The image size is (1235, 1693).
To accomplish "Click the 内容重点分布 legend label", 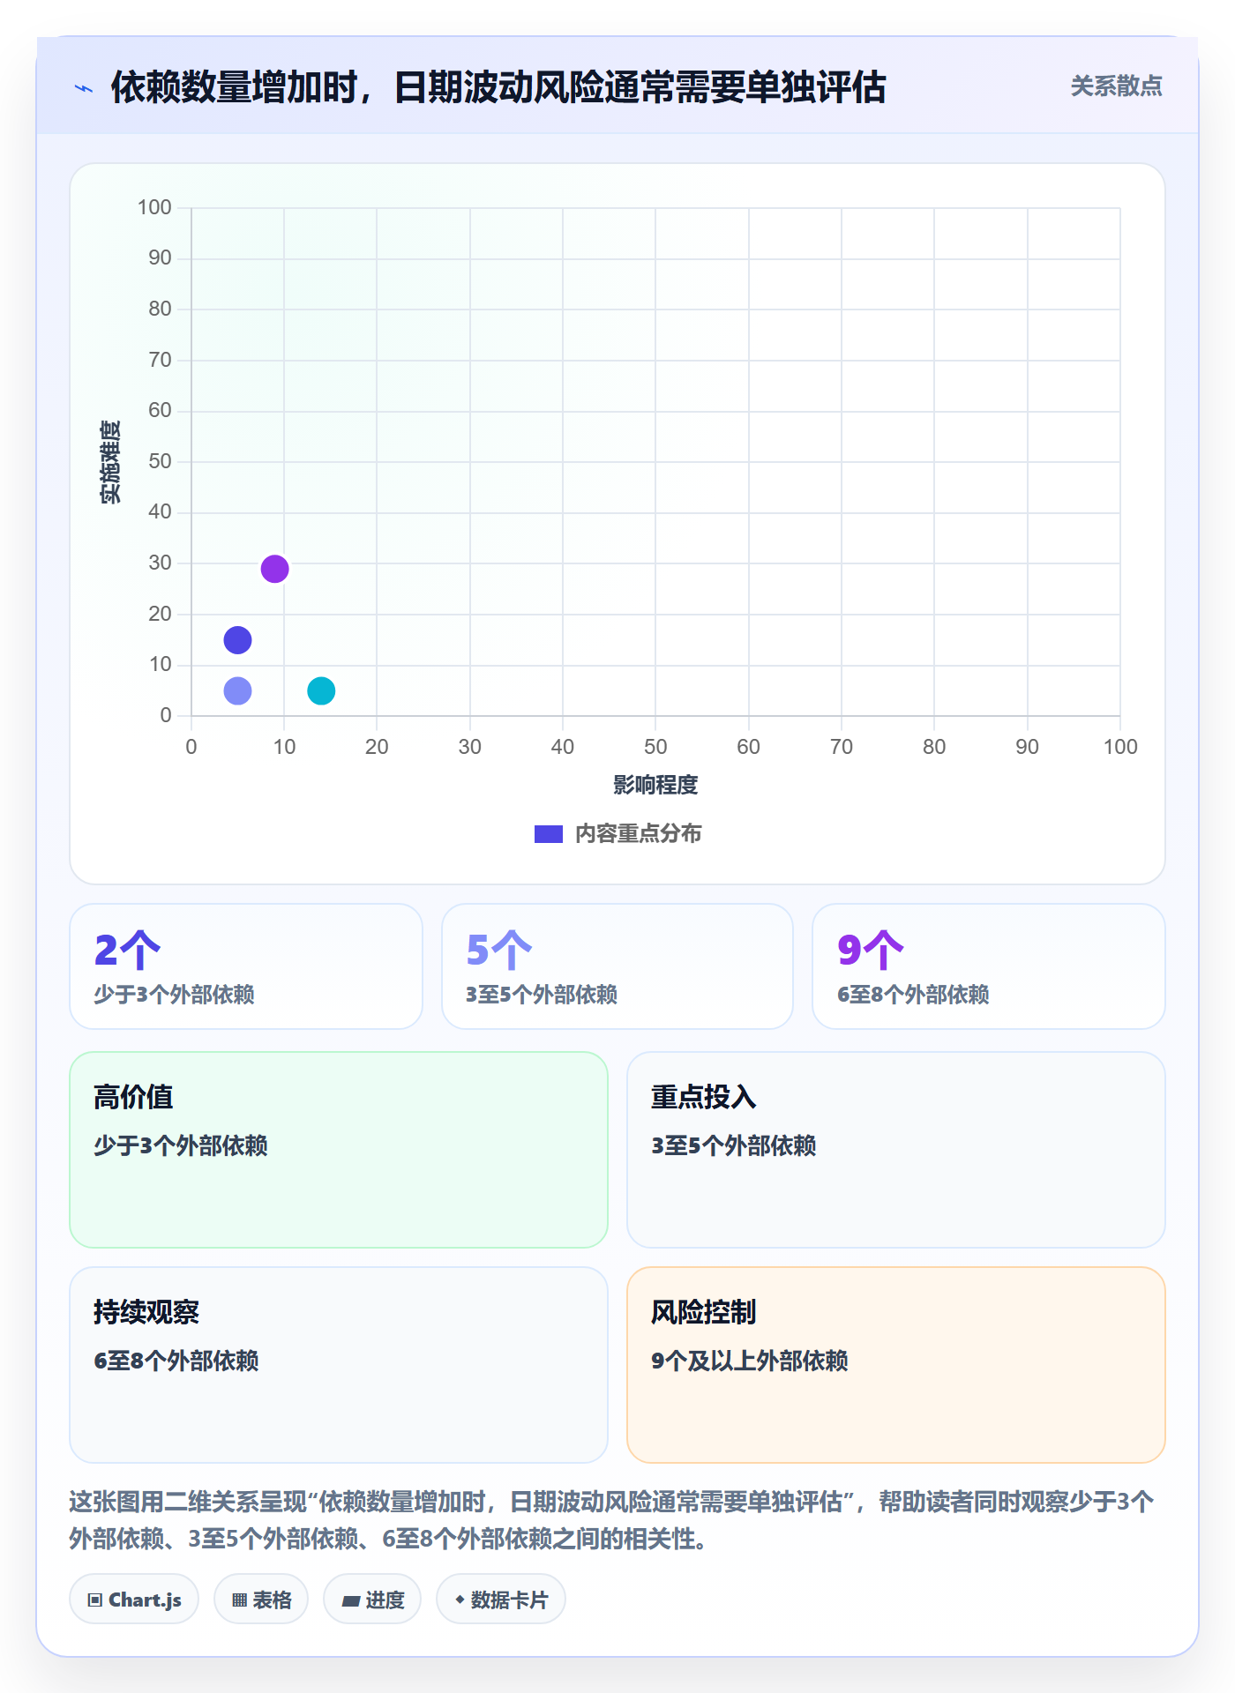I will click(x=638, y=834).
